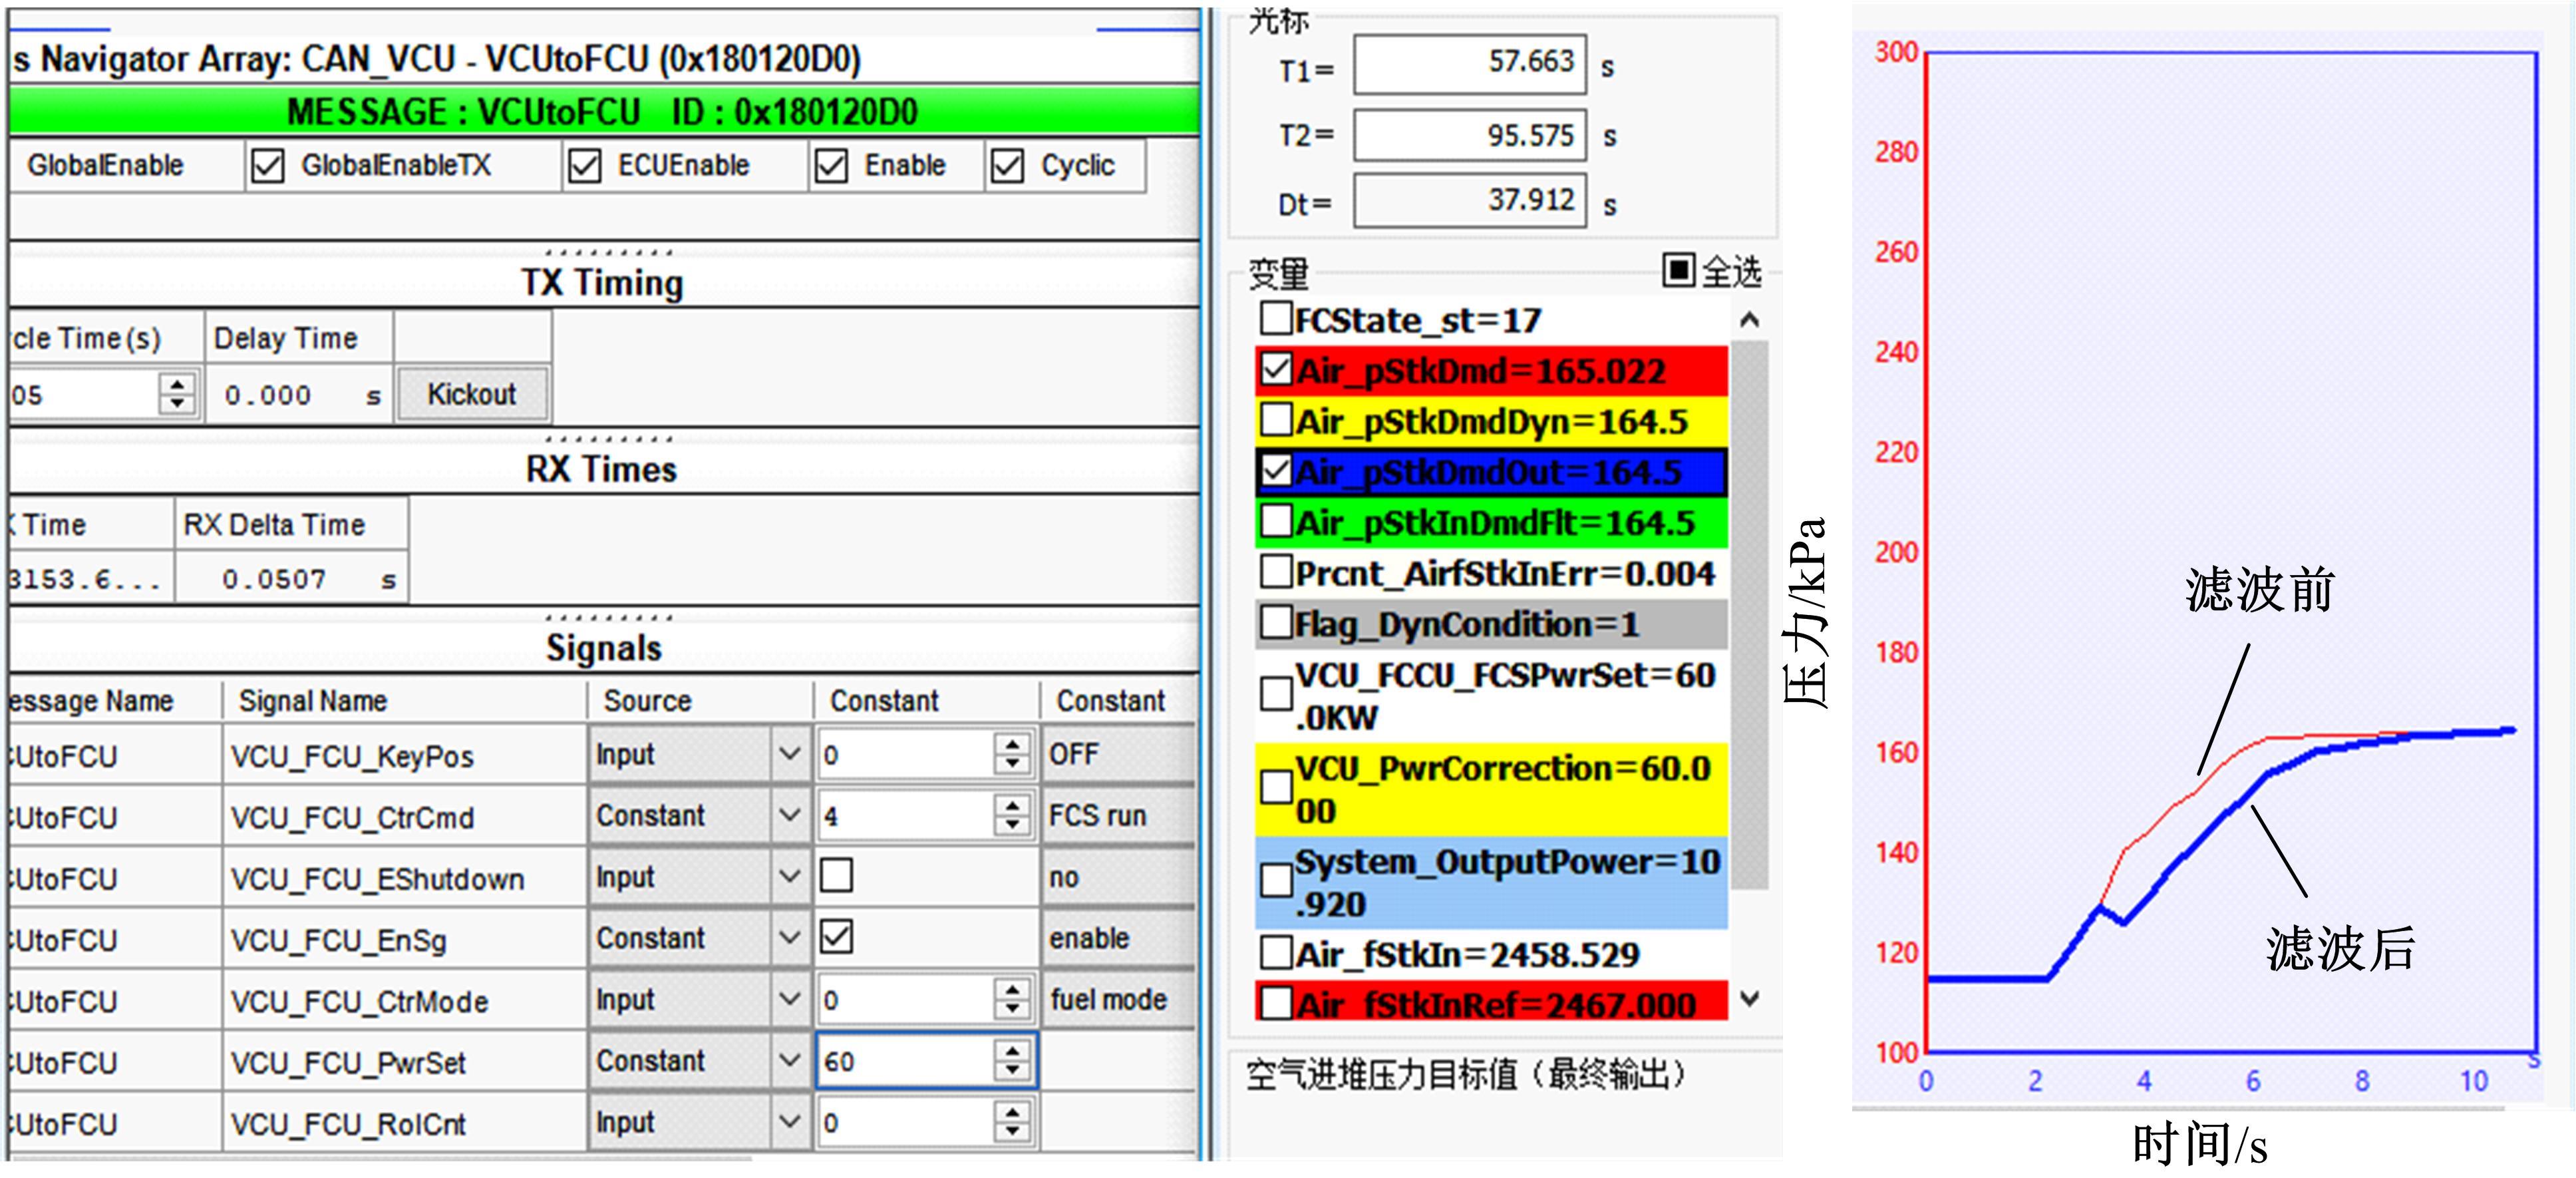Check the FCState_st variable checkbox

coord(1276,319)
